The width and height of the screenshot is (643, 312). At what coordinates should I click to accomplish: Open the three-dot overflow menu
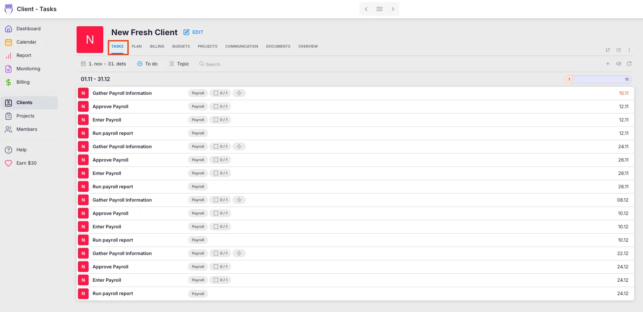coord(629,50)
